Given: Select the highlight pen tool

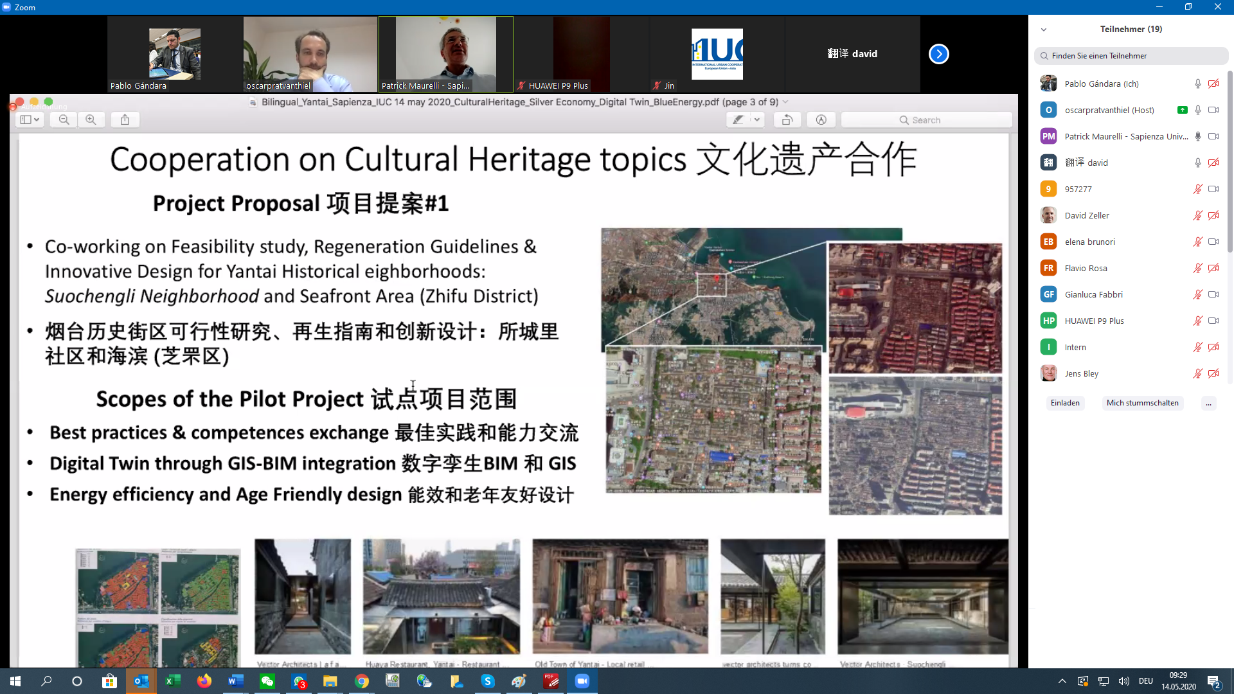Looking at the screenshot, I should 738,120.
